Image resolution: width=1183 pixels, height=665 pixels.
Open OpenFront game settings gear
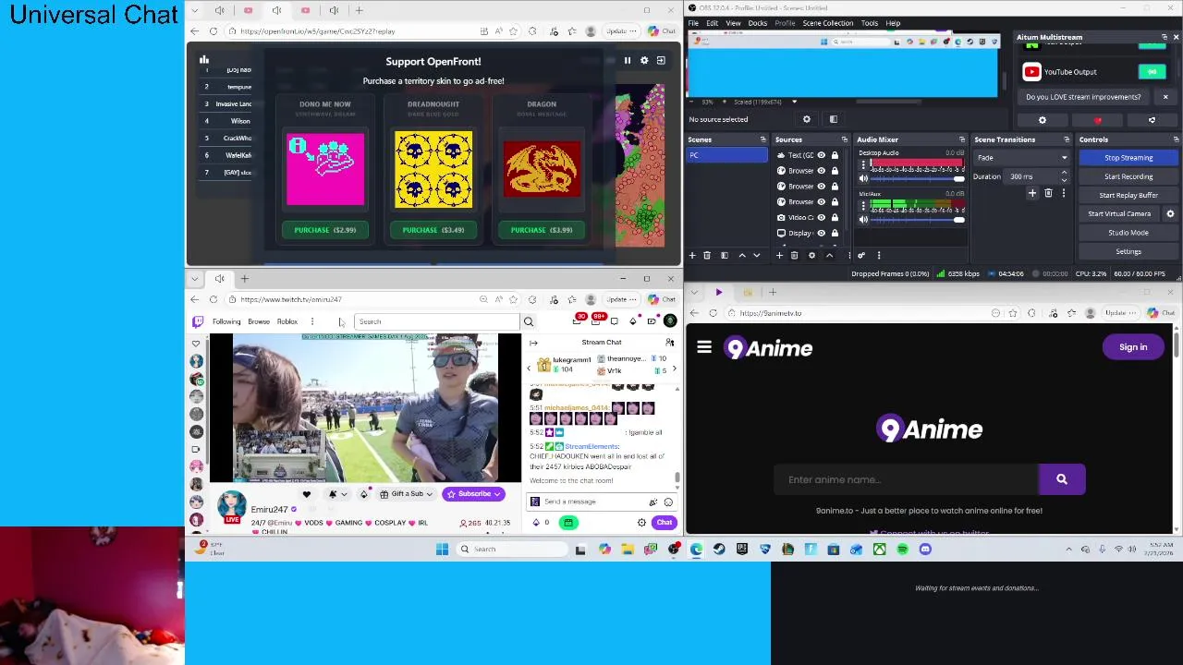click(644, 60)
